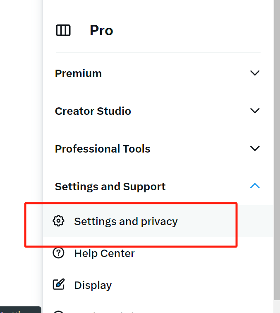
Task: Open the Display menu item
Action: pyautogui.click(x=93, y=285)
